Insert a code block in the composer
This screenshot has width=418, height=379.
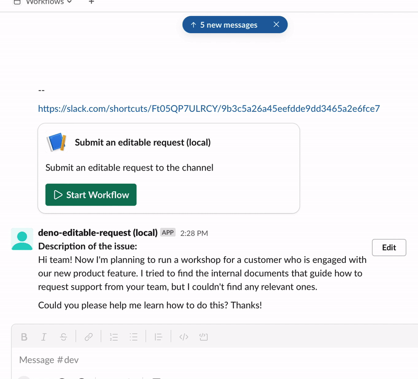click(x=203, y=337)
